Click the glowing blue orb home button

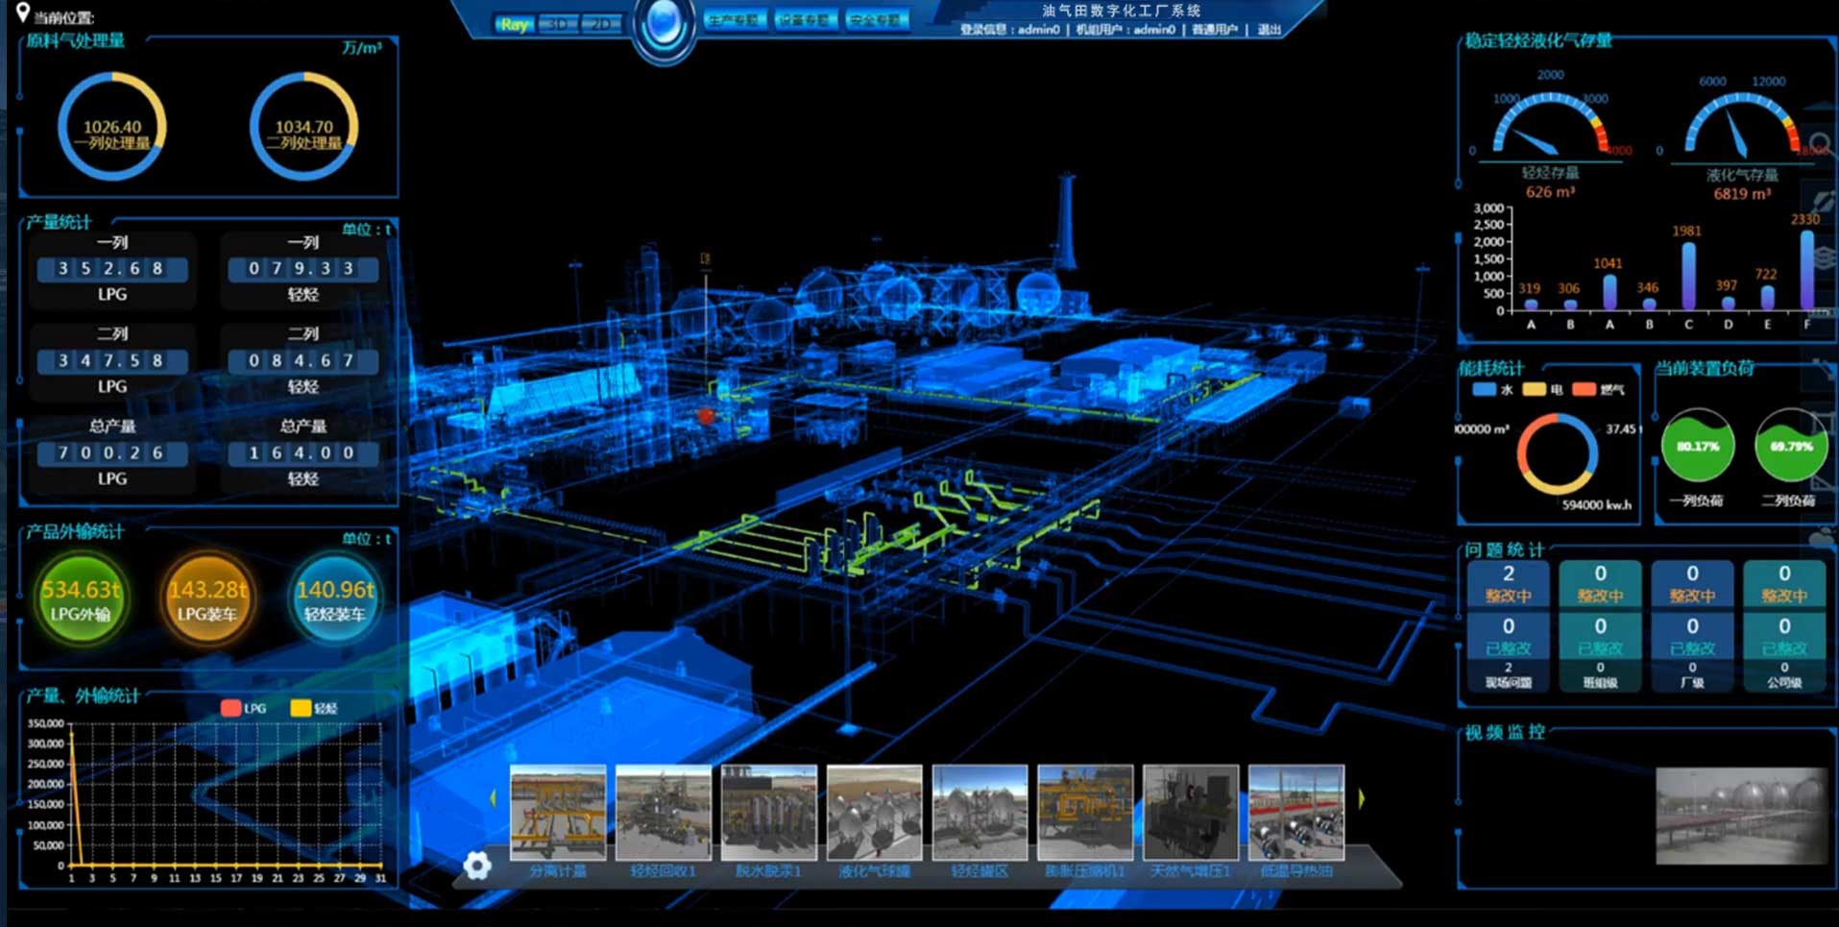(663, 25)
